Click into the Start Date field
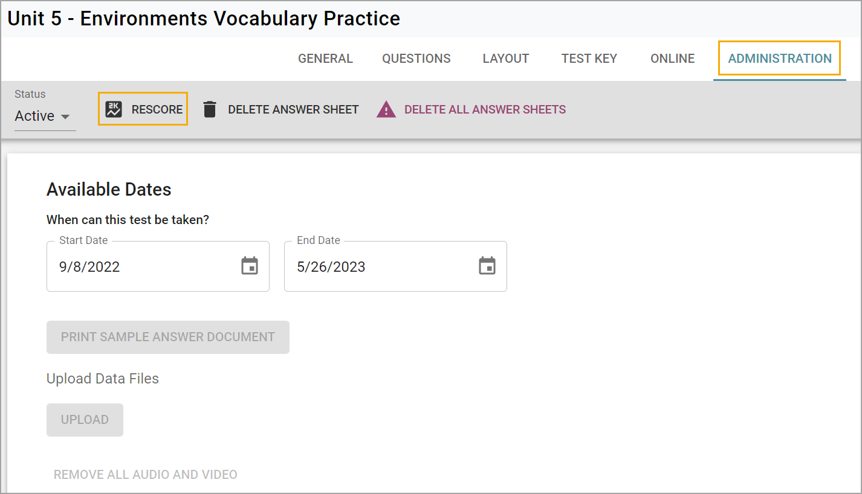 (145, 267)
